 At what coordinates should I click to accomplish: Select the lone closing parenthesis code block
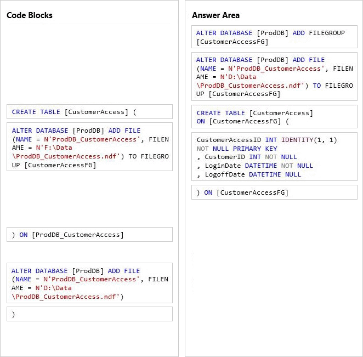89,314
